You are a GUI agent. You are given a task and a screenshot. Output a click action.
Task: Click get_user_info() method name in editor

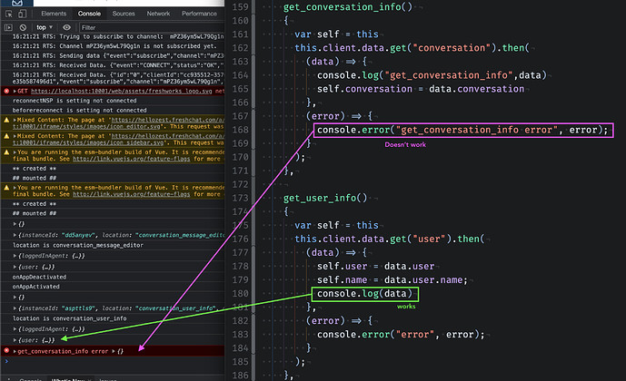point(325,198)
